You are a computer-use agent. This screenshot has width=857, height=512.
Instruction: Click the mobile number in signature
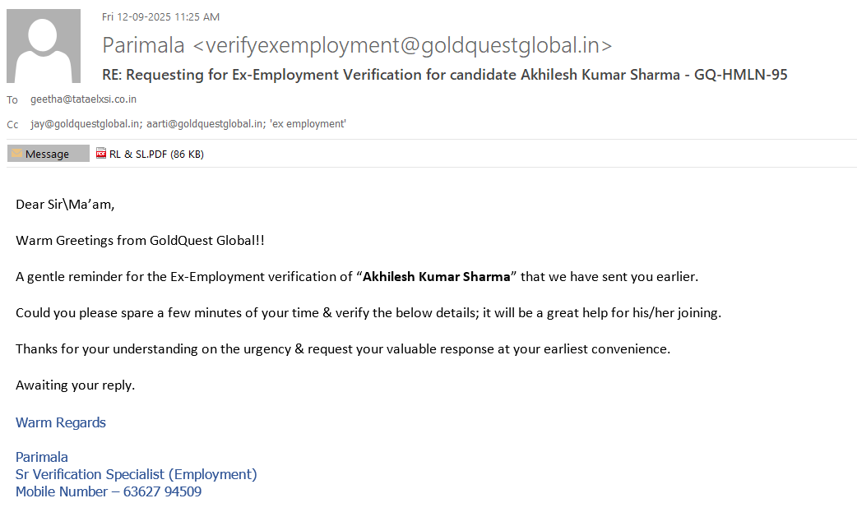[162, 491]
